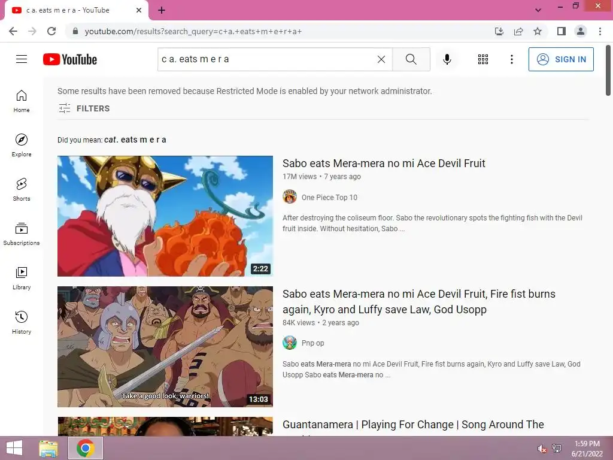Open the 2:22 Sabo video thumbnail

[165, 216]
